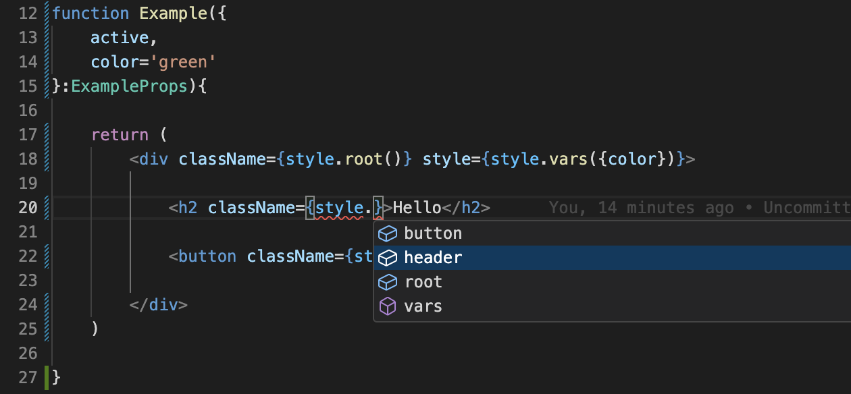Click the 'return' keyword
The image size is (851, 394).
pos(120,135)
